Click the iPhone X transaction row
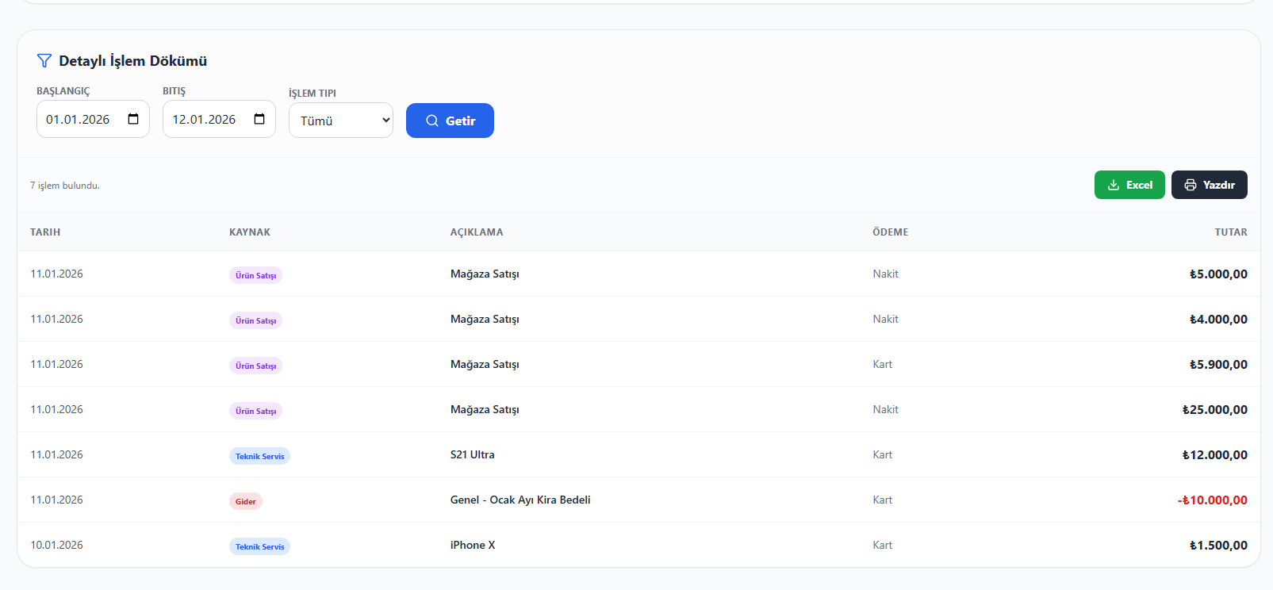This screenshot has height=590, width=1273. click(x=473, y=545)
